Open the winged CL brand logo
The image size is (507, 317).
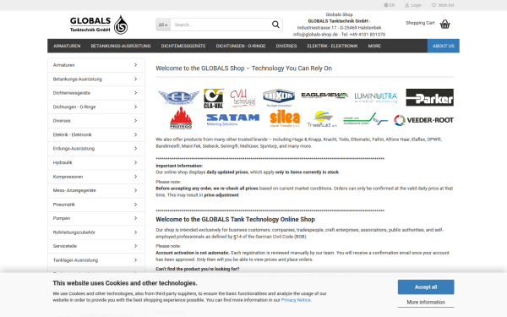coord(178,97)
